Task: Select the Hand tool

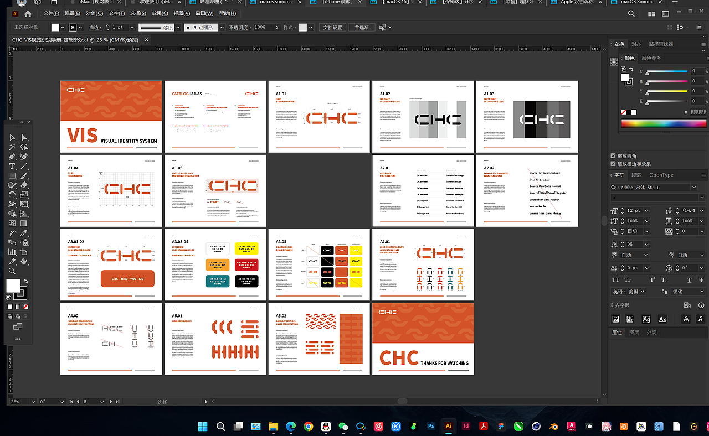Action: pyautogui.click(x=24, y=262)
